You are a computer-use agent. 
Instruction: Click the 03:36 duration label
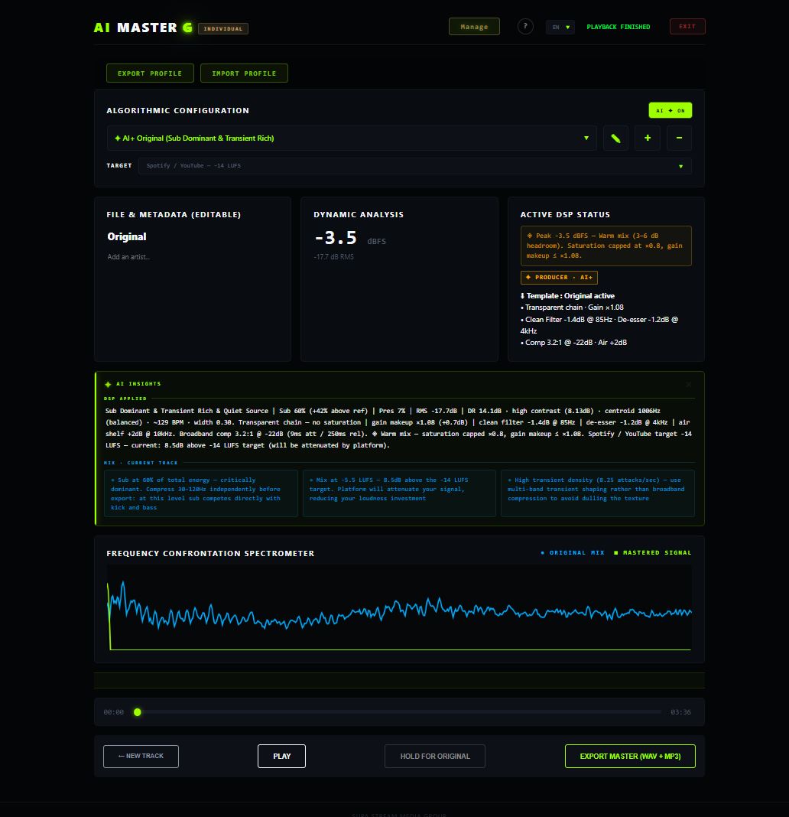pos(680,712)
